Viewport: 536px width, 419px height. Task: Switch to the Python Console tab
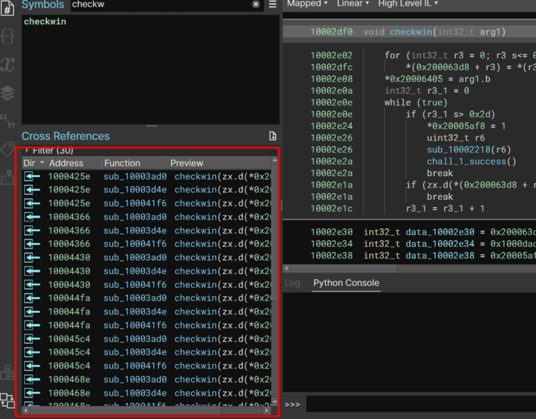pyautogui.click(x=346, y=283)
